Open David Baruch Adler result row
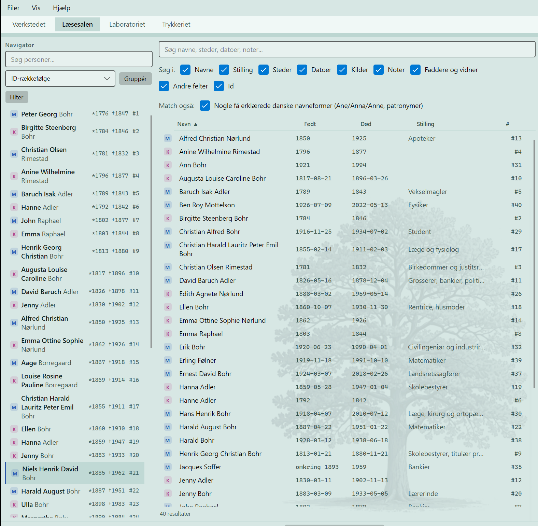Viewport: 538px width, 526px height. pyautogui.click(x=347, y=281)
